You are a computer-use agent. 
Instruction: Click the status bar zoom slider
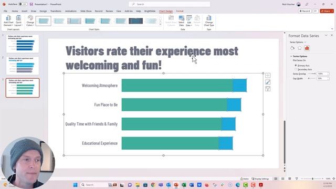(312, 178)
